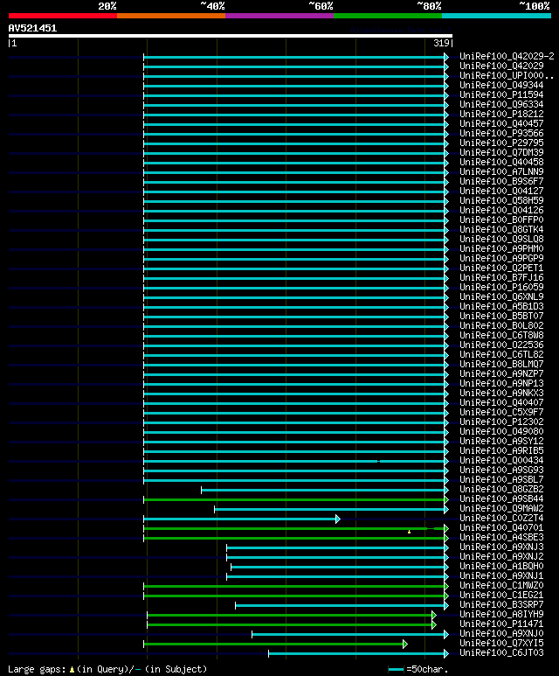The width and height of the screenshot is (559, 676).
Task: Click the UniRef100_A9NP13 label
Action: [x=501, y=384]
